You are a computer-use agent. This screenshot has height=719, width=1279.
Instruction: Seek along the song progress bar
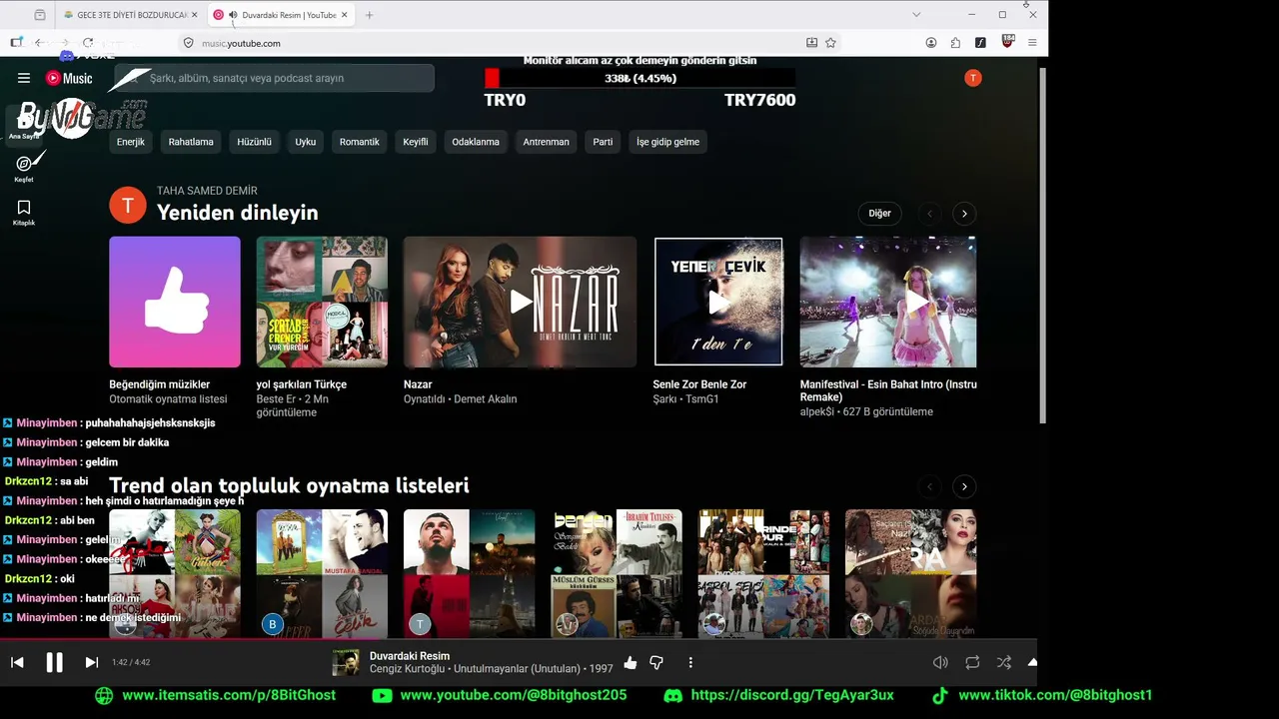click(519, 640)
